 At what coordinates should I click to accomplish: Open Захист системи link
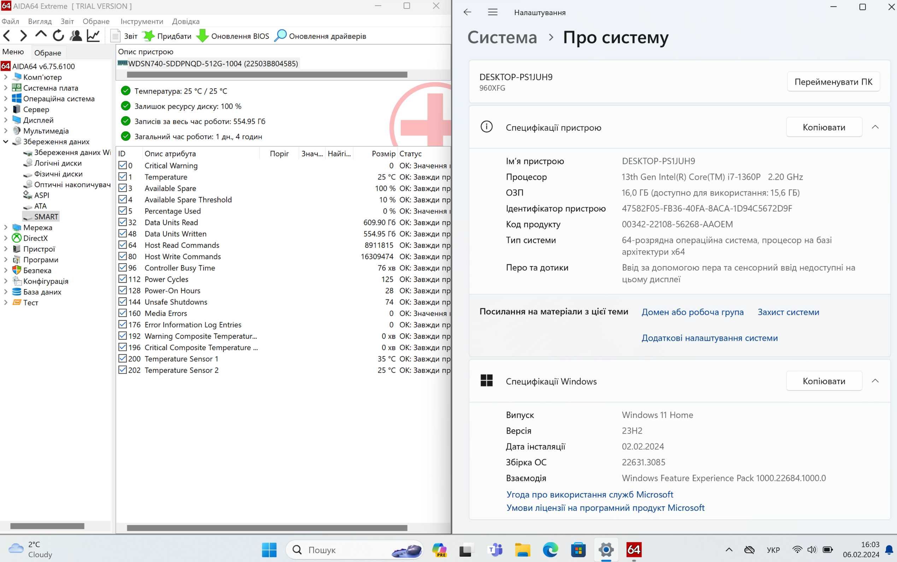(788, 312)
